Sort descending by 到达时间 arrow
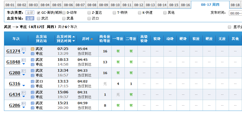This screenshot has height=113, width=242. [x=74, y=41]
